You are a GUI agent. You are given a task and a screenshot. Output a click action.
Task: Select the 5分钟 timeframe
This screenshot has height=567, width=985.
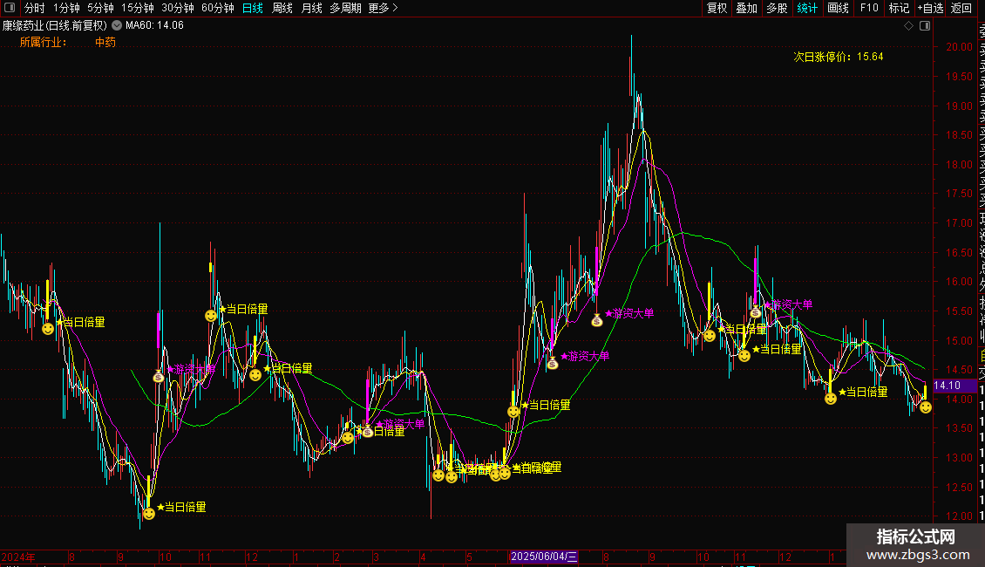[100, 8]
